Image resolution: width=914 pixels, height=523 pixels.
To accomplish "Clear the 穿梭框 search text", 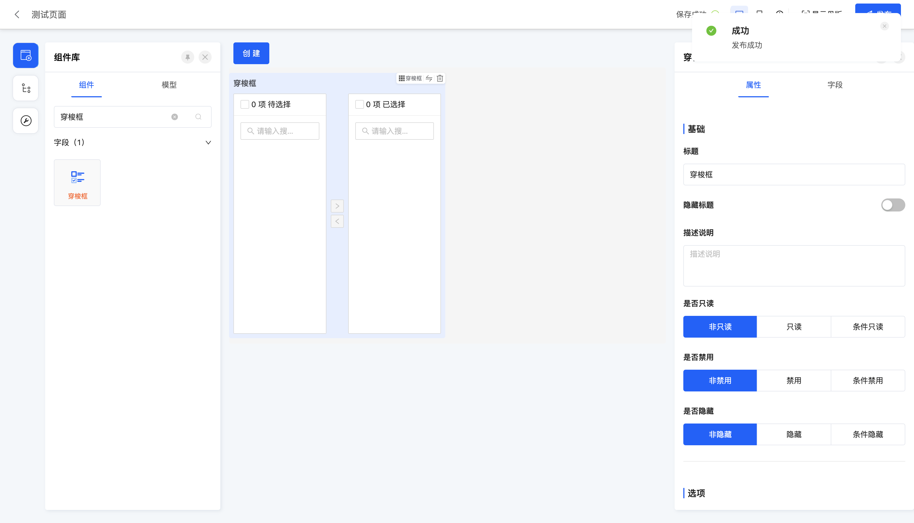I will point(175,117).
